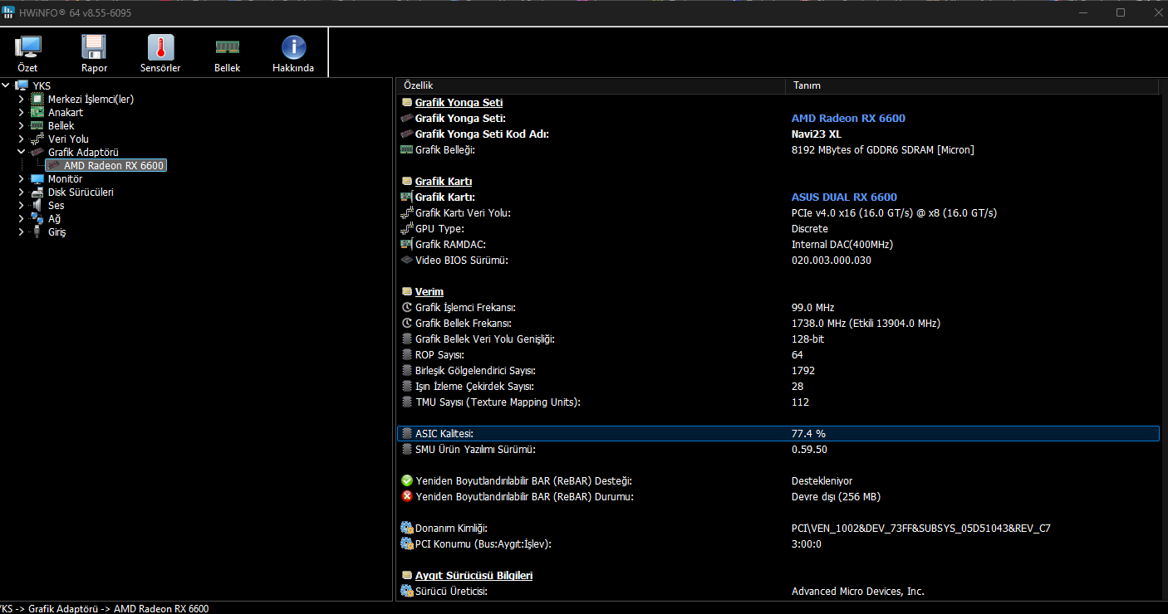1168x614 pixels.
Task: Click the YKS computer icon in tree
Action: point(22,85)
